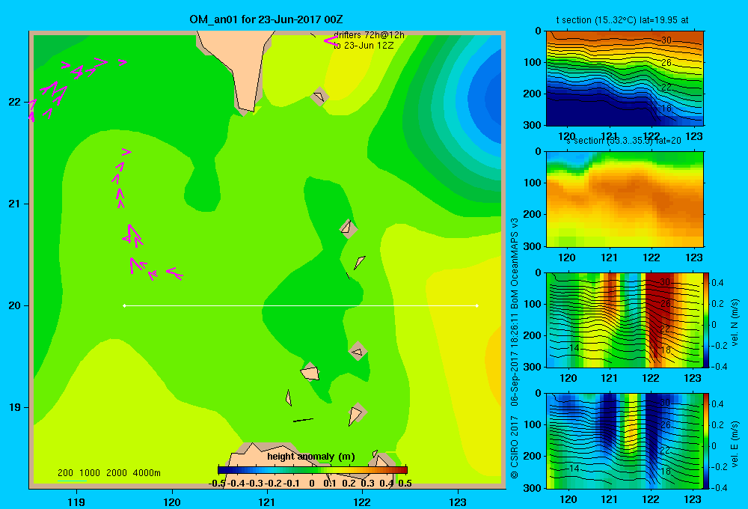Click the 0.4 tick on vel. N color scale
Screen dimensions: 748x509
pos(717,283)
